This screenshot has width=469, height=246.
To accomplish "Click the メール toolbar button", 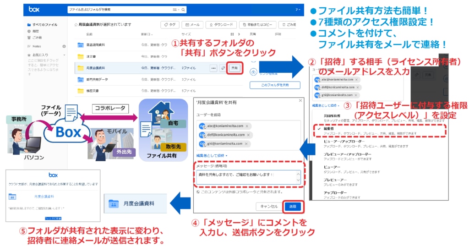I will pyautogui.click(x=192, y=25).
